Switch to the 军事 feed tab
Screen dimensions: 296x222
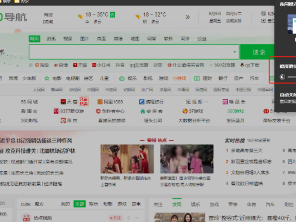[x=233, y=204]
